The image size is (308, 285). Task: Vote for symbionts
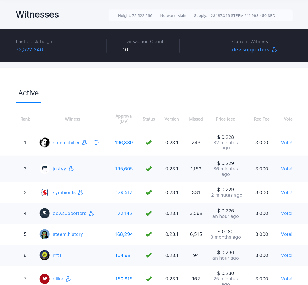(x=287, y=192)
